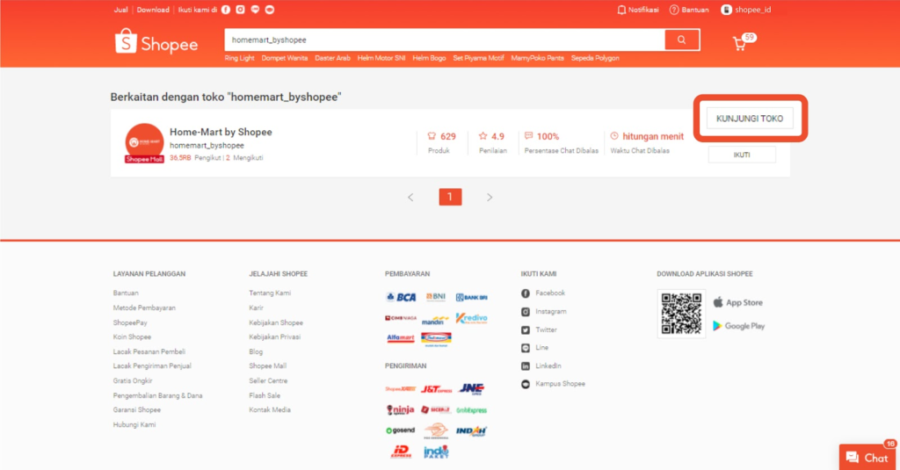Click KUNJUNGI TOKO button

point(750,119)
